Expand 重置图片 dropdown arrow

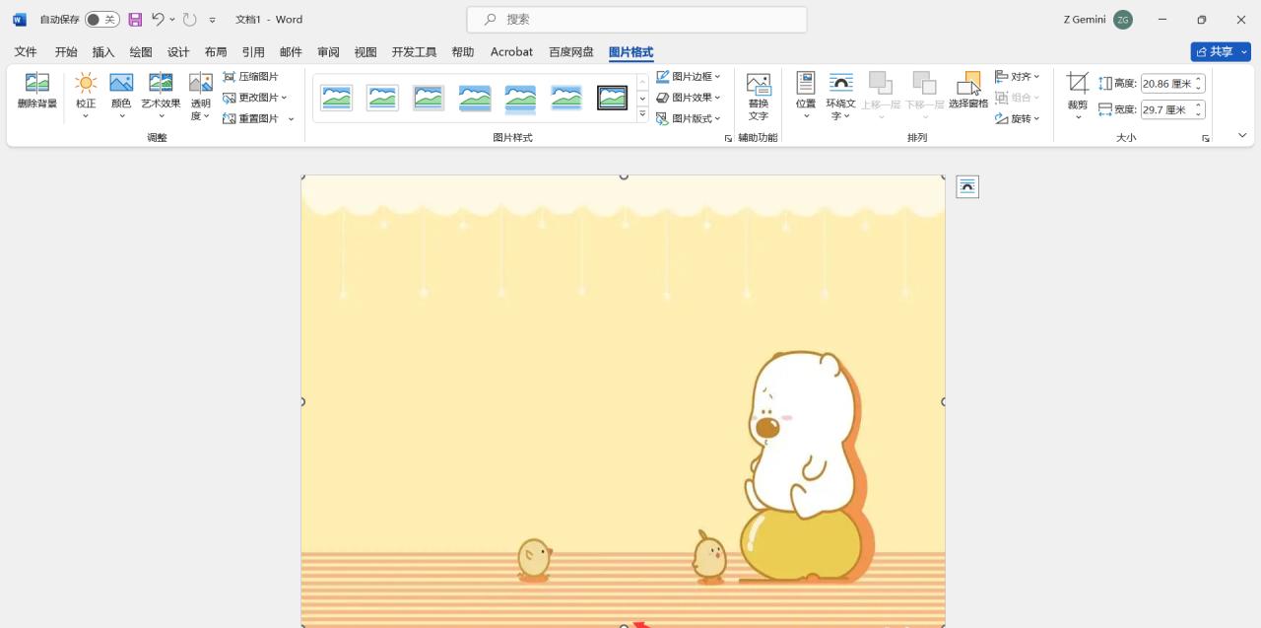292,119
